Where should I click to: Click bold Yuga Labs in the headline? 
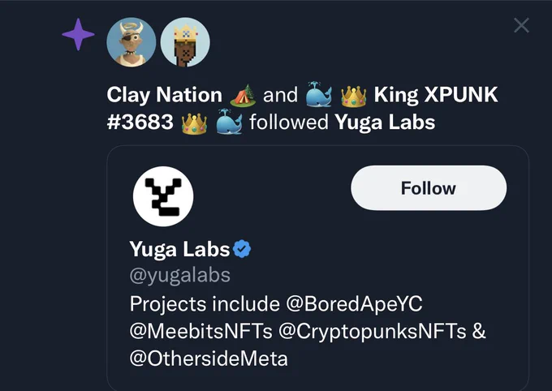pos(385,122)
